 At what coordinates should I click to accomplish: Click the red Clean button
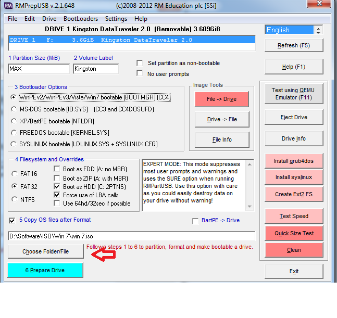pos(294,250)
